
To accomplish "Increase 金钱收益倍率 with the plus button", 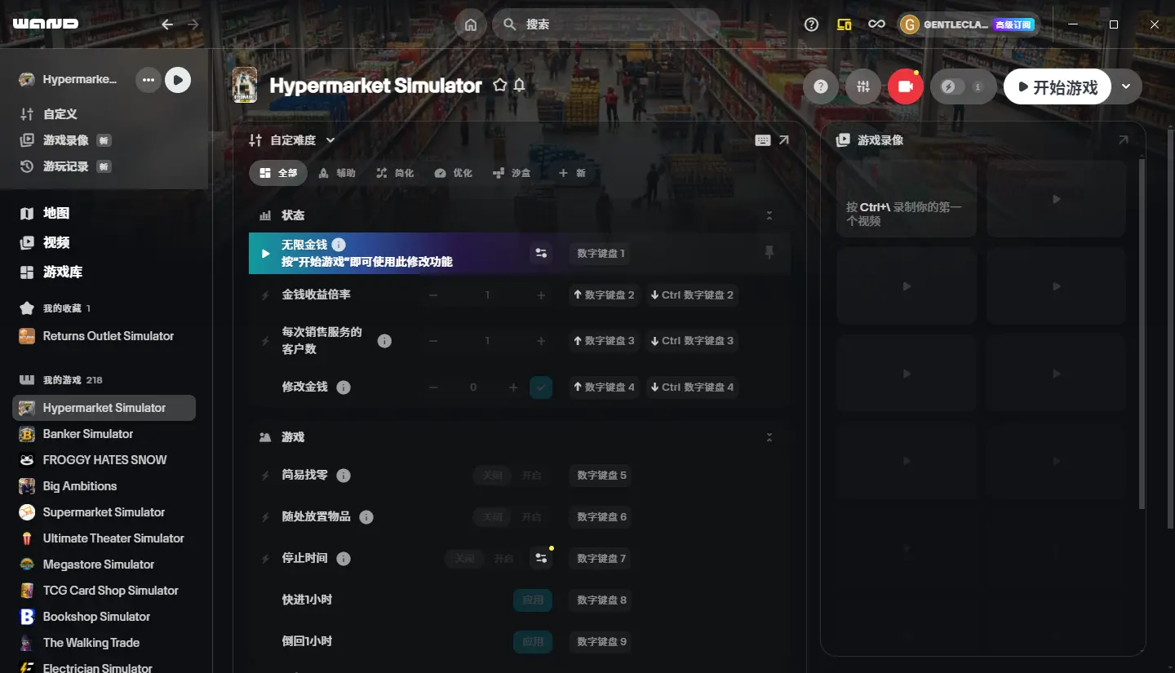I will point(541,295).
